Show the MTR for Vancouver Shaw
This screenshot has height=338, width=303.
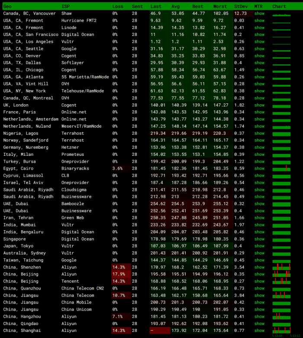click(259, 13)
